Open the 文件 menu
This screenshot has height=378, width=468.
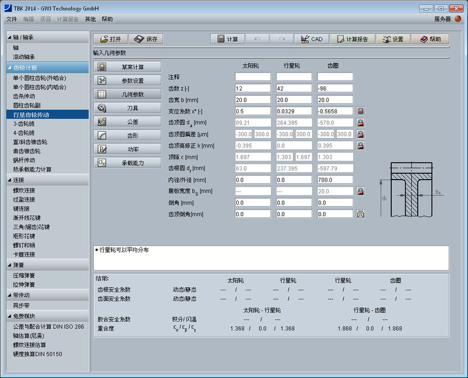(11, 20)
